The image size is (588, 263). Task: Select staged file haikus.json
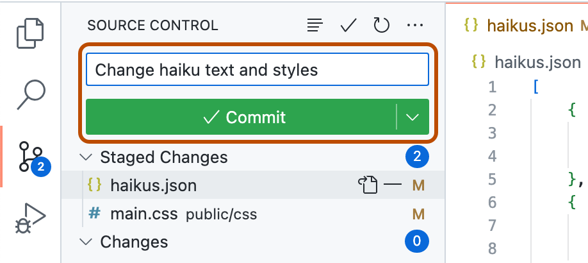click(x=154, y=186)
